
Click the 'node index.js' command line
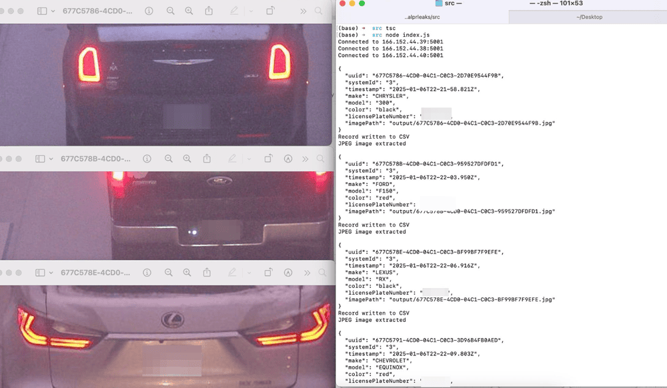click(408, 35)
